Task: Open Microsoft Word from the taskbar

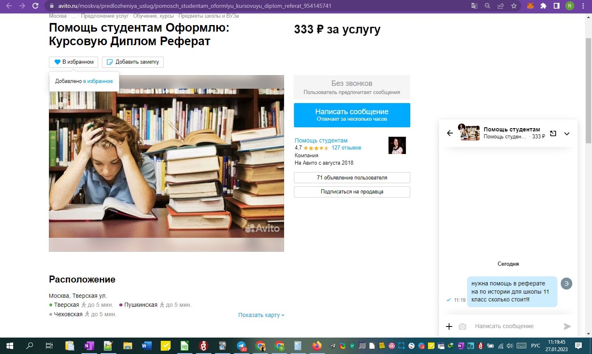Action: tap(146, 346)
